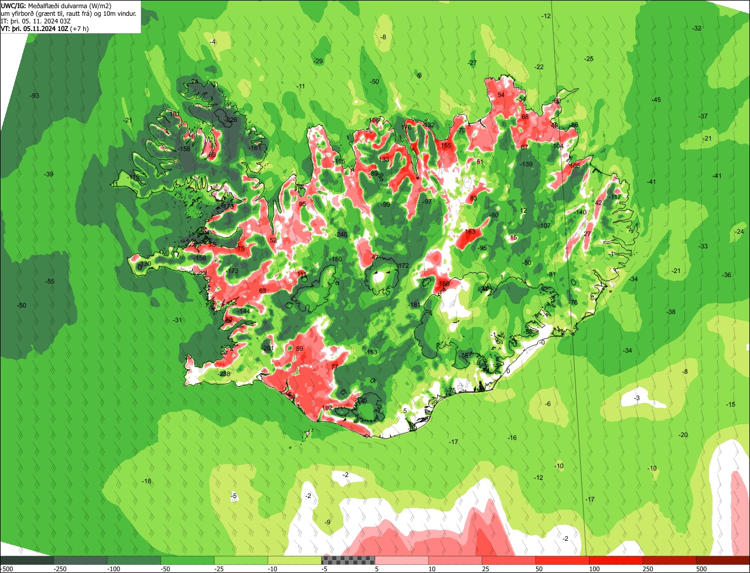Click the '-37' value over the northeast ocean
The image size is (750, 573).
[703, 116]
